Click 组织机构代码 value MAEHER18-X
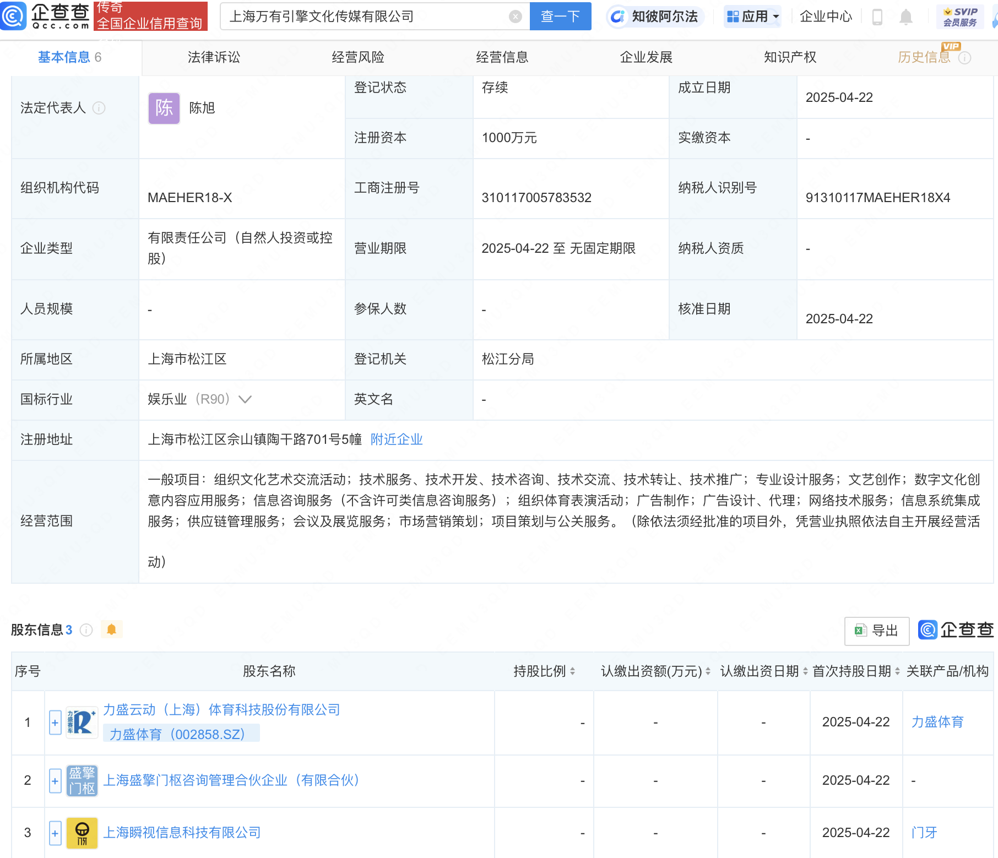 pyautogui.click(x=190, y=198)
